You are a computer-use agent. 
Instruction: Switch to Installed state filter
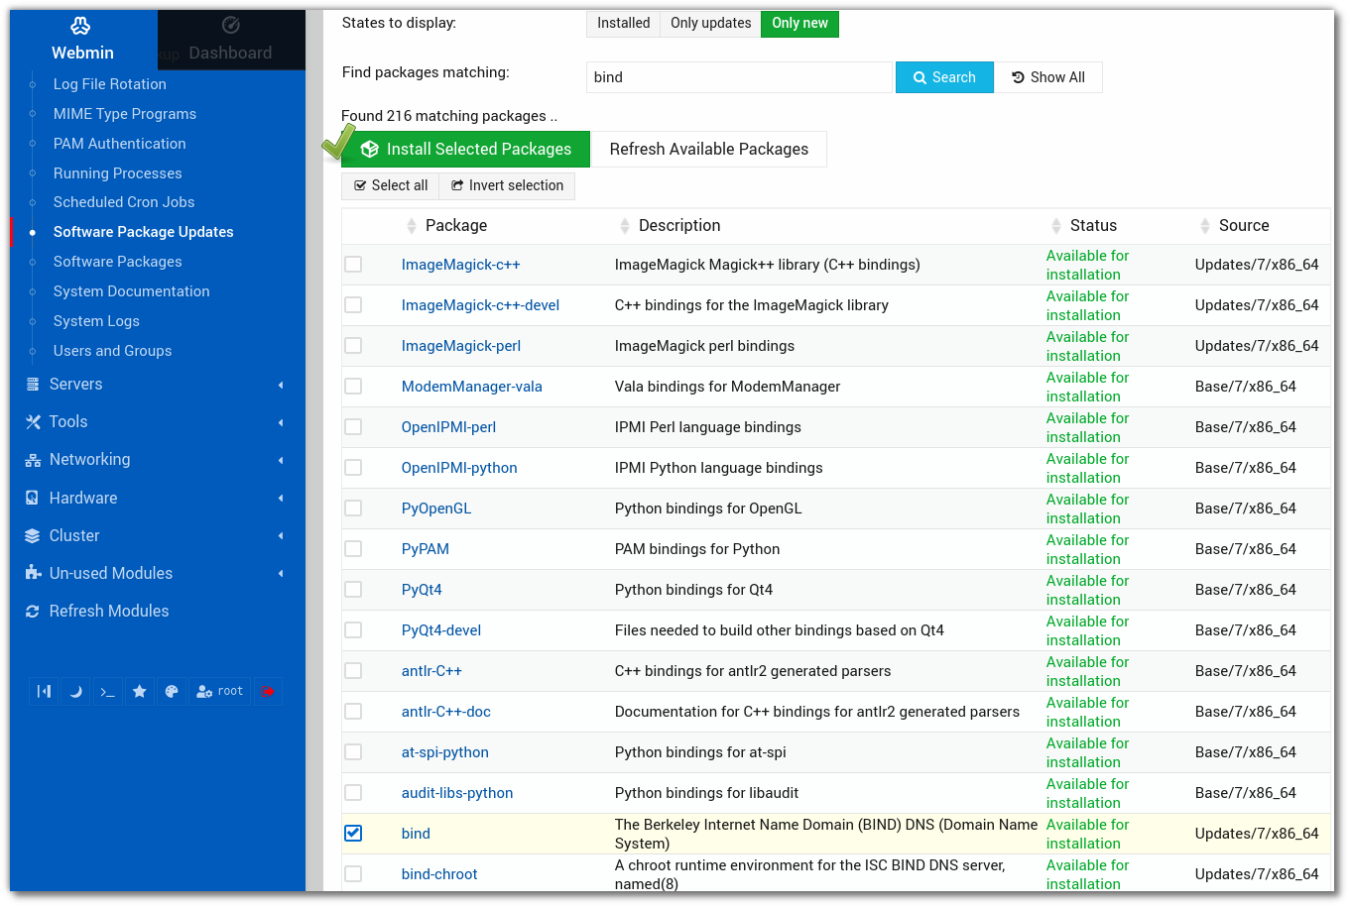(623, 24)
